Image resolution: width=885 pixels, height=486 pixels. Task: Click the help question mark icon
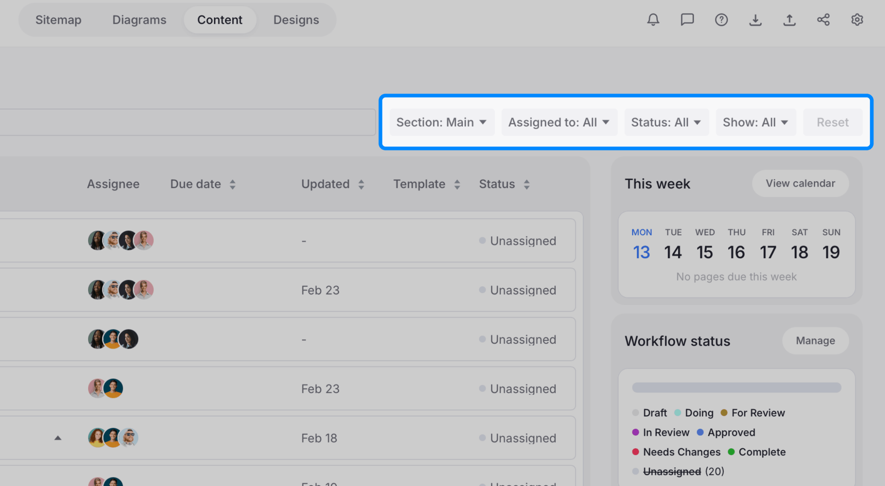[721, 20]
